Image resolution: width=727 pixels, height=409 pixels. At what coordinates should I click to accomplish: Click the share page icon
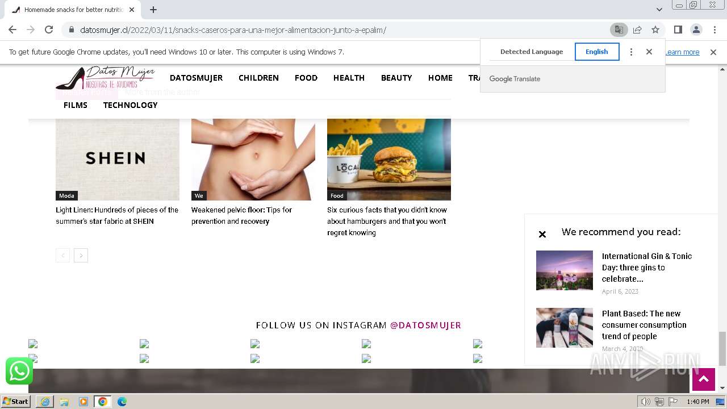pyautogui.click(x=637, y=30)
